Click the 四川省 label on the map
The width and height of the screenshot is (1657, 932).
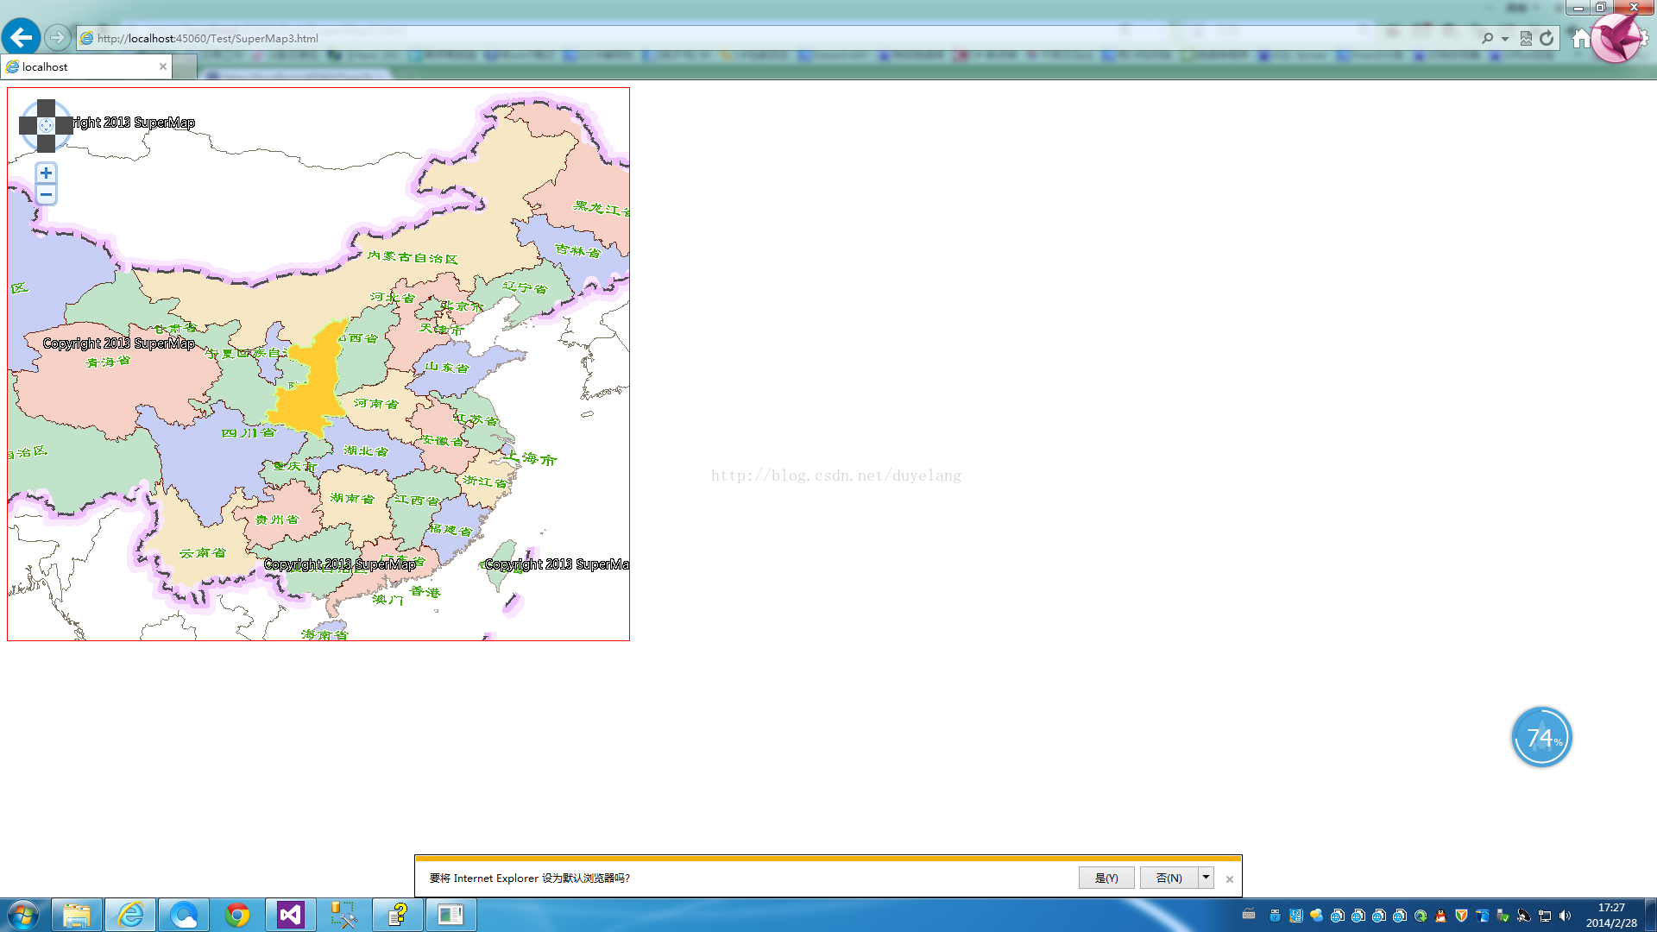(249, 432)
